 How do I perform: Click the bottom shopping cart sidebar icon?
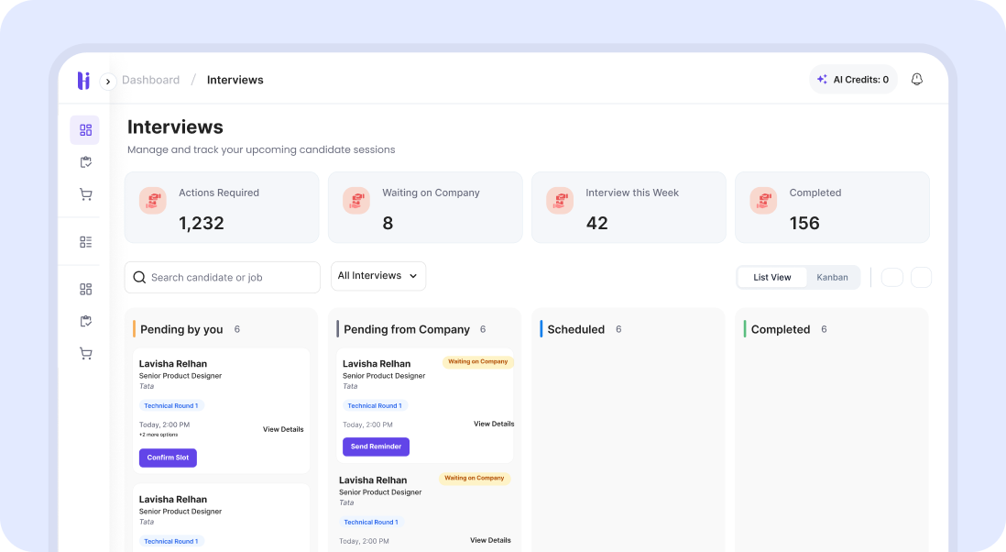[x=85, y=353]
